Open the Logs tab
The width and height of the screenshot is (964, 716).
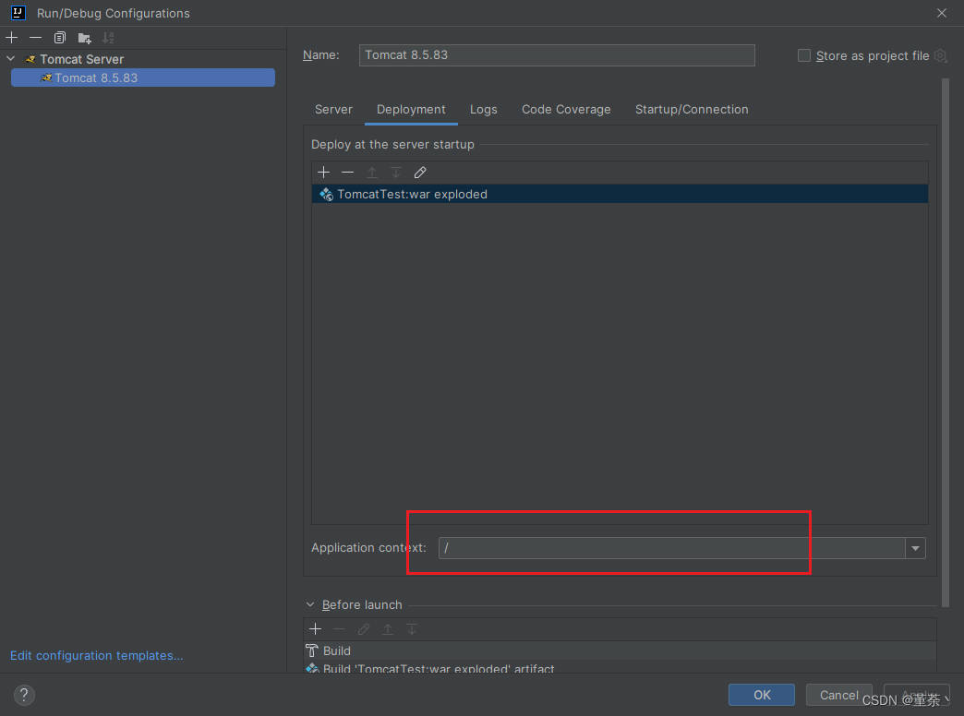point(483,110)
